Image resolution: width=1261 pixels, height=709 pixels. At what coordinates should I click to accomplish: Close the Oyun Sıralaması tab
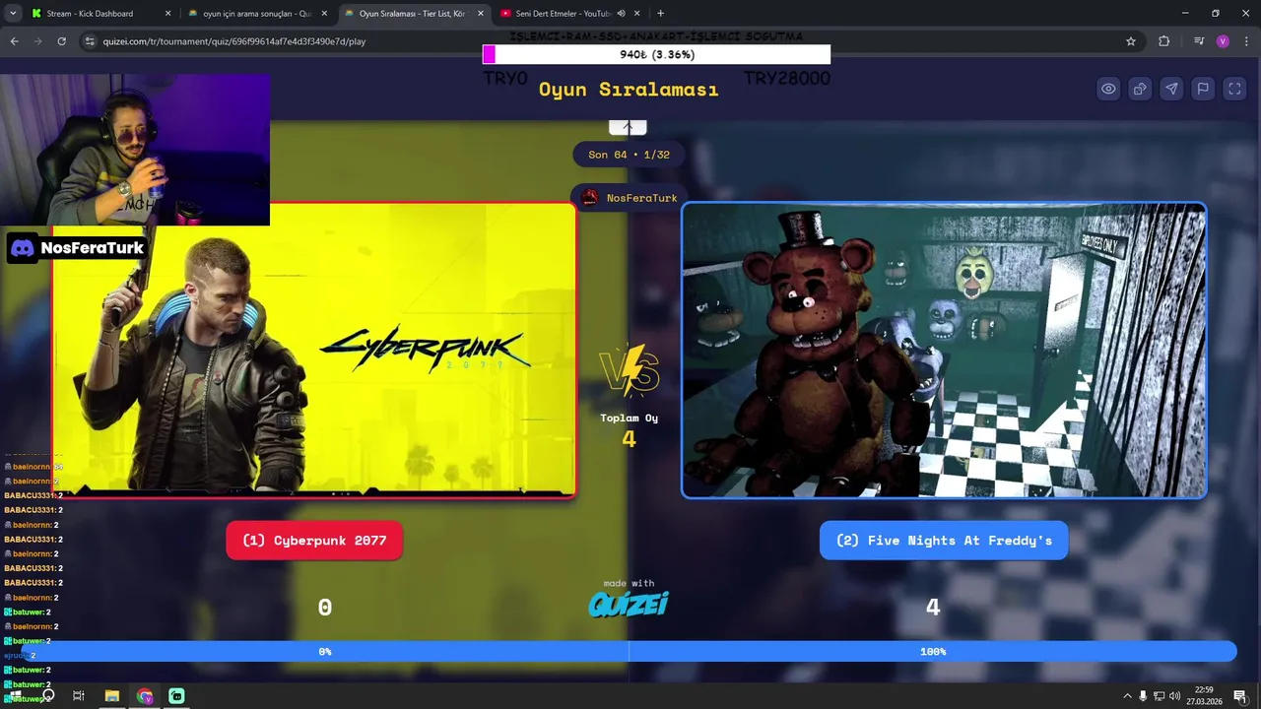point(481,14)
